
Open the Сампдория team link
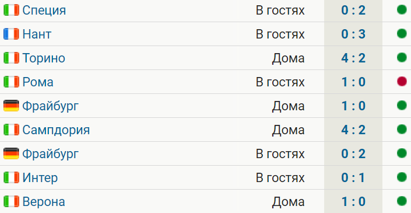point(56,130)
